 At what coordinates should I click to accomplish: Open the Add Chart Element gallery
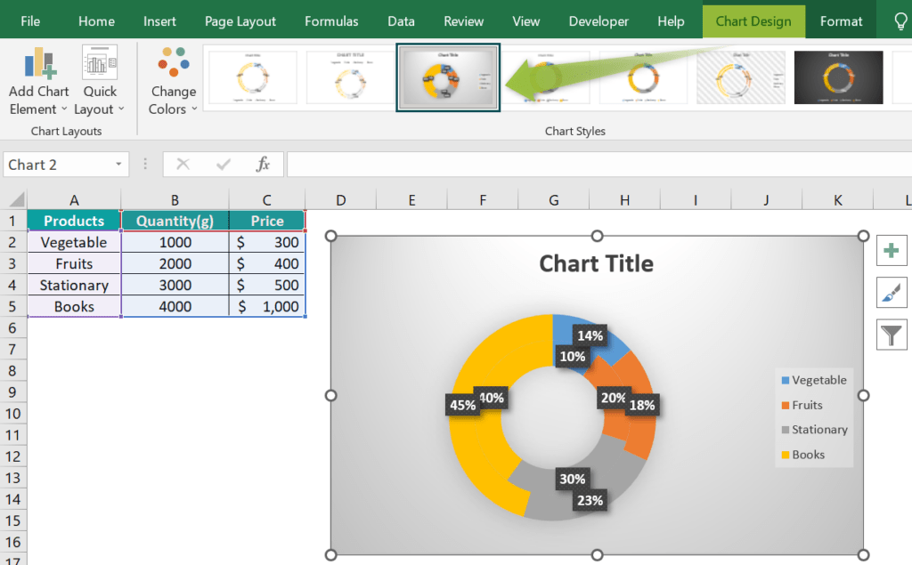click(37, 80)
